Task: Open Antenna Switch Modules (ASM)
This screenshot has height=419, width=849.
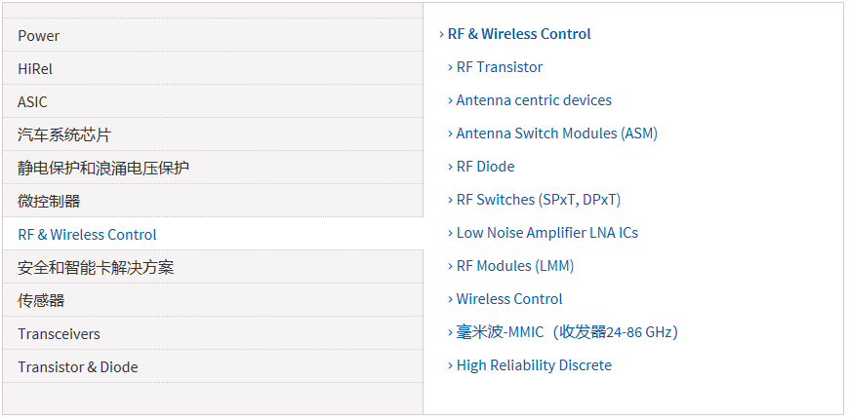Action: click(x=556, y=133)
